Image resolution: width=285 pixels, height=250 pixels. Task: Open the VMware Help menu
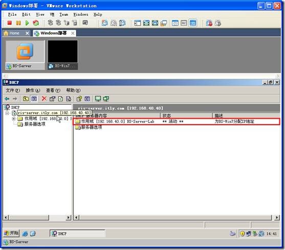pos(98,14)
